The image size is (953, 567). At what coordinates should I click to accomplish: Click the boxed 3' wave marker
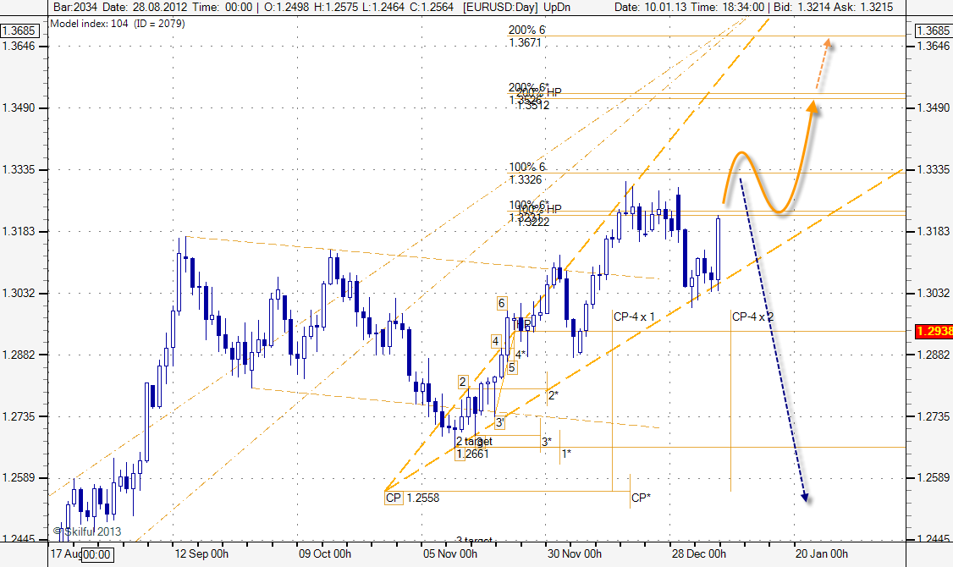pyautogui.click(x=500, y=422)
